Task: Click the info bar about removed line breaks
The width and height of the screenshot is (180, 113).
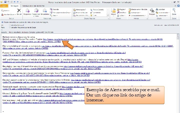Action: [x=25, y=22]
